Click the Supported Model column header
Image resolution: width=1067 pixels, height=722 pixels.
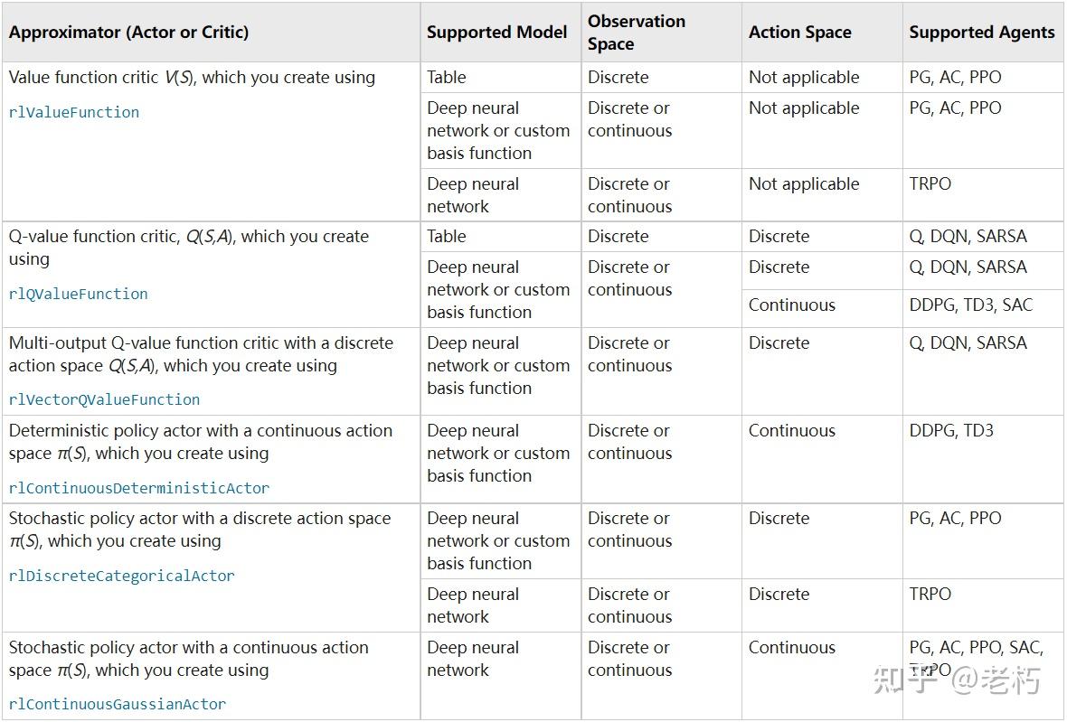(x=496, y=33)
